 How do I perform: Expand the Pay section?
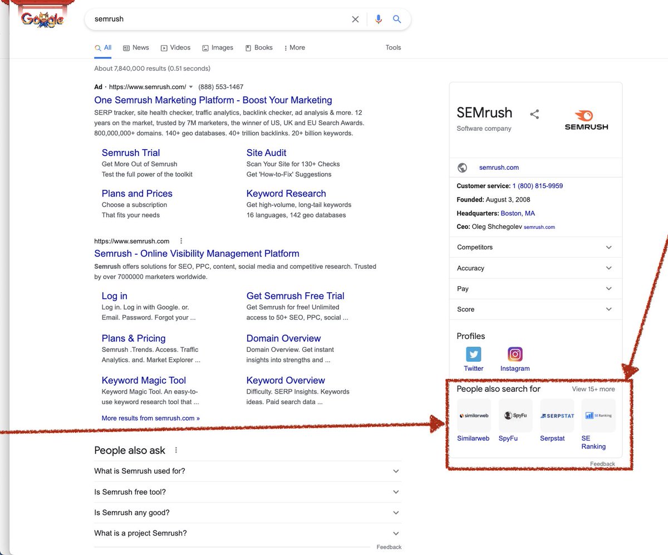536,288
